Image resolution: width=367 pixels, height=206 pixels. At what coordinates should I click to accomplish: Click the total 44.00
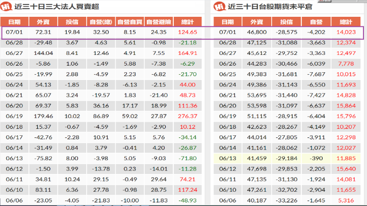188,84
